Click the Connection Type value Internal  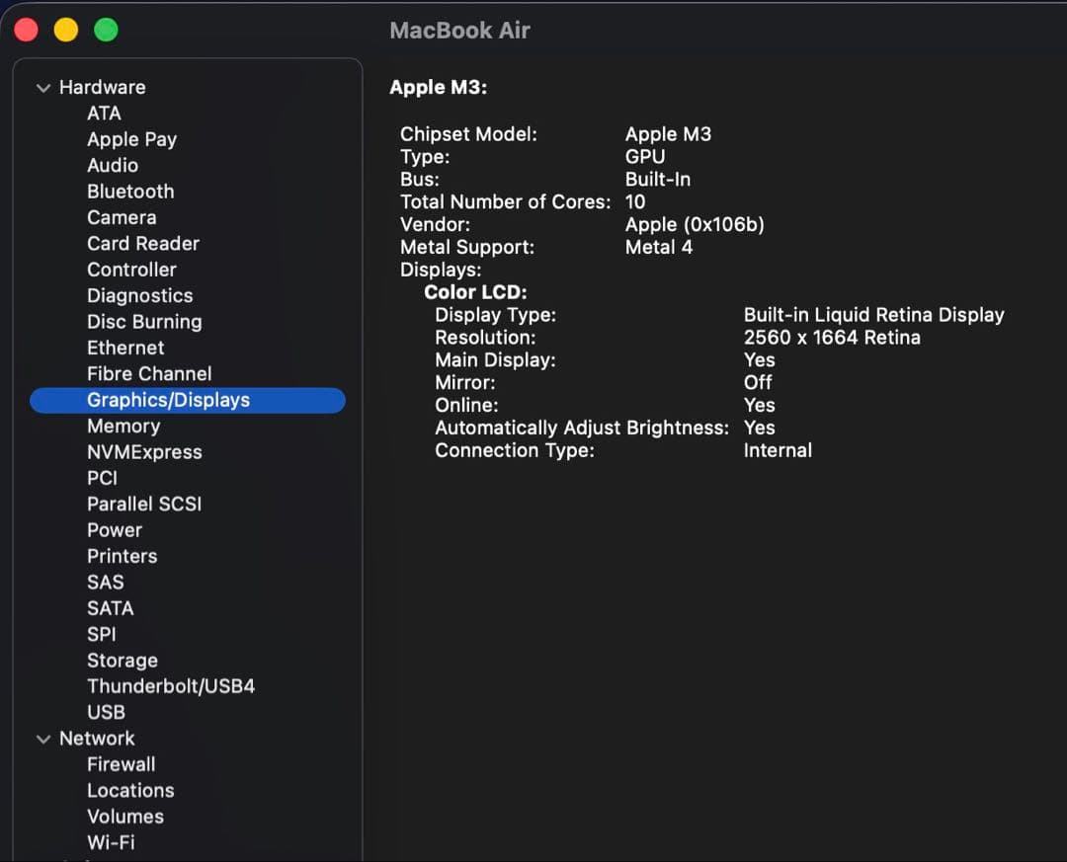(778, 450)
